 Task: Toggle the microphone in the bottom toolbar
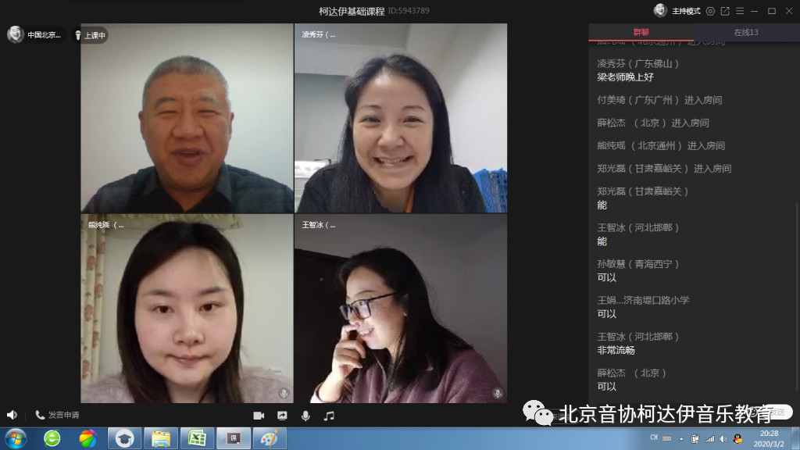305,416
